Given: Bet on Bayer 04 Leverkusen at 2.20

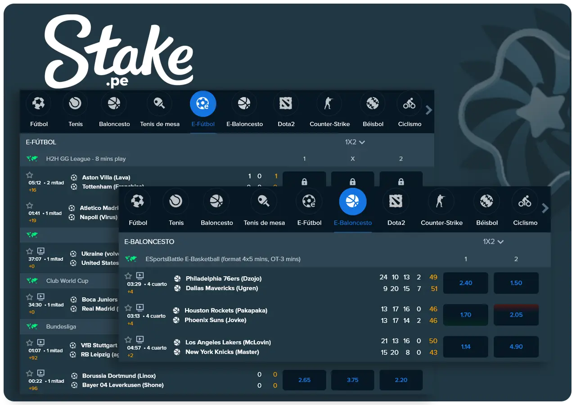Looking at the screenshot, I should pos(401,380).
